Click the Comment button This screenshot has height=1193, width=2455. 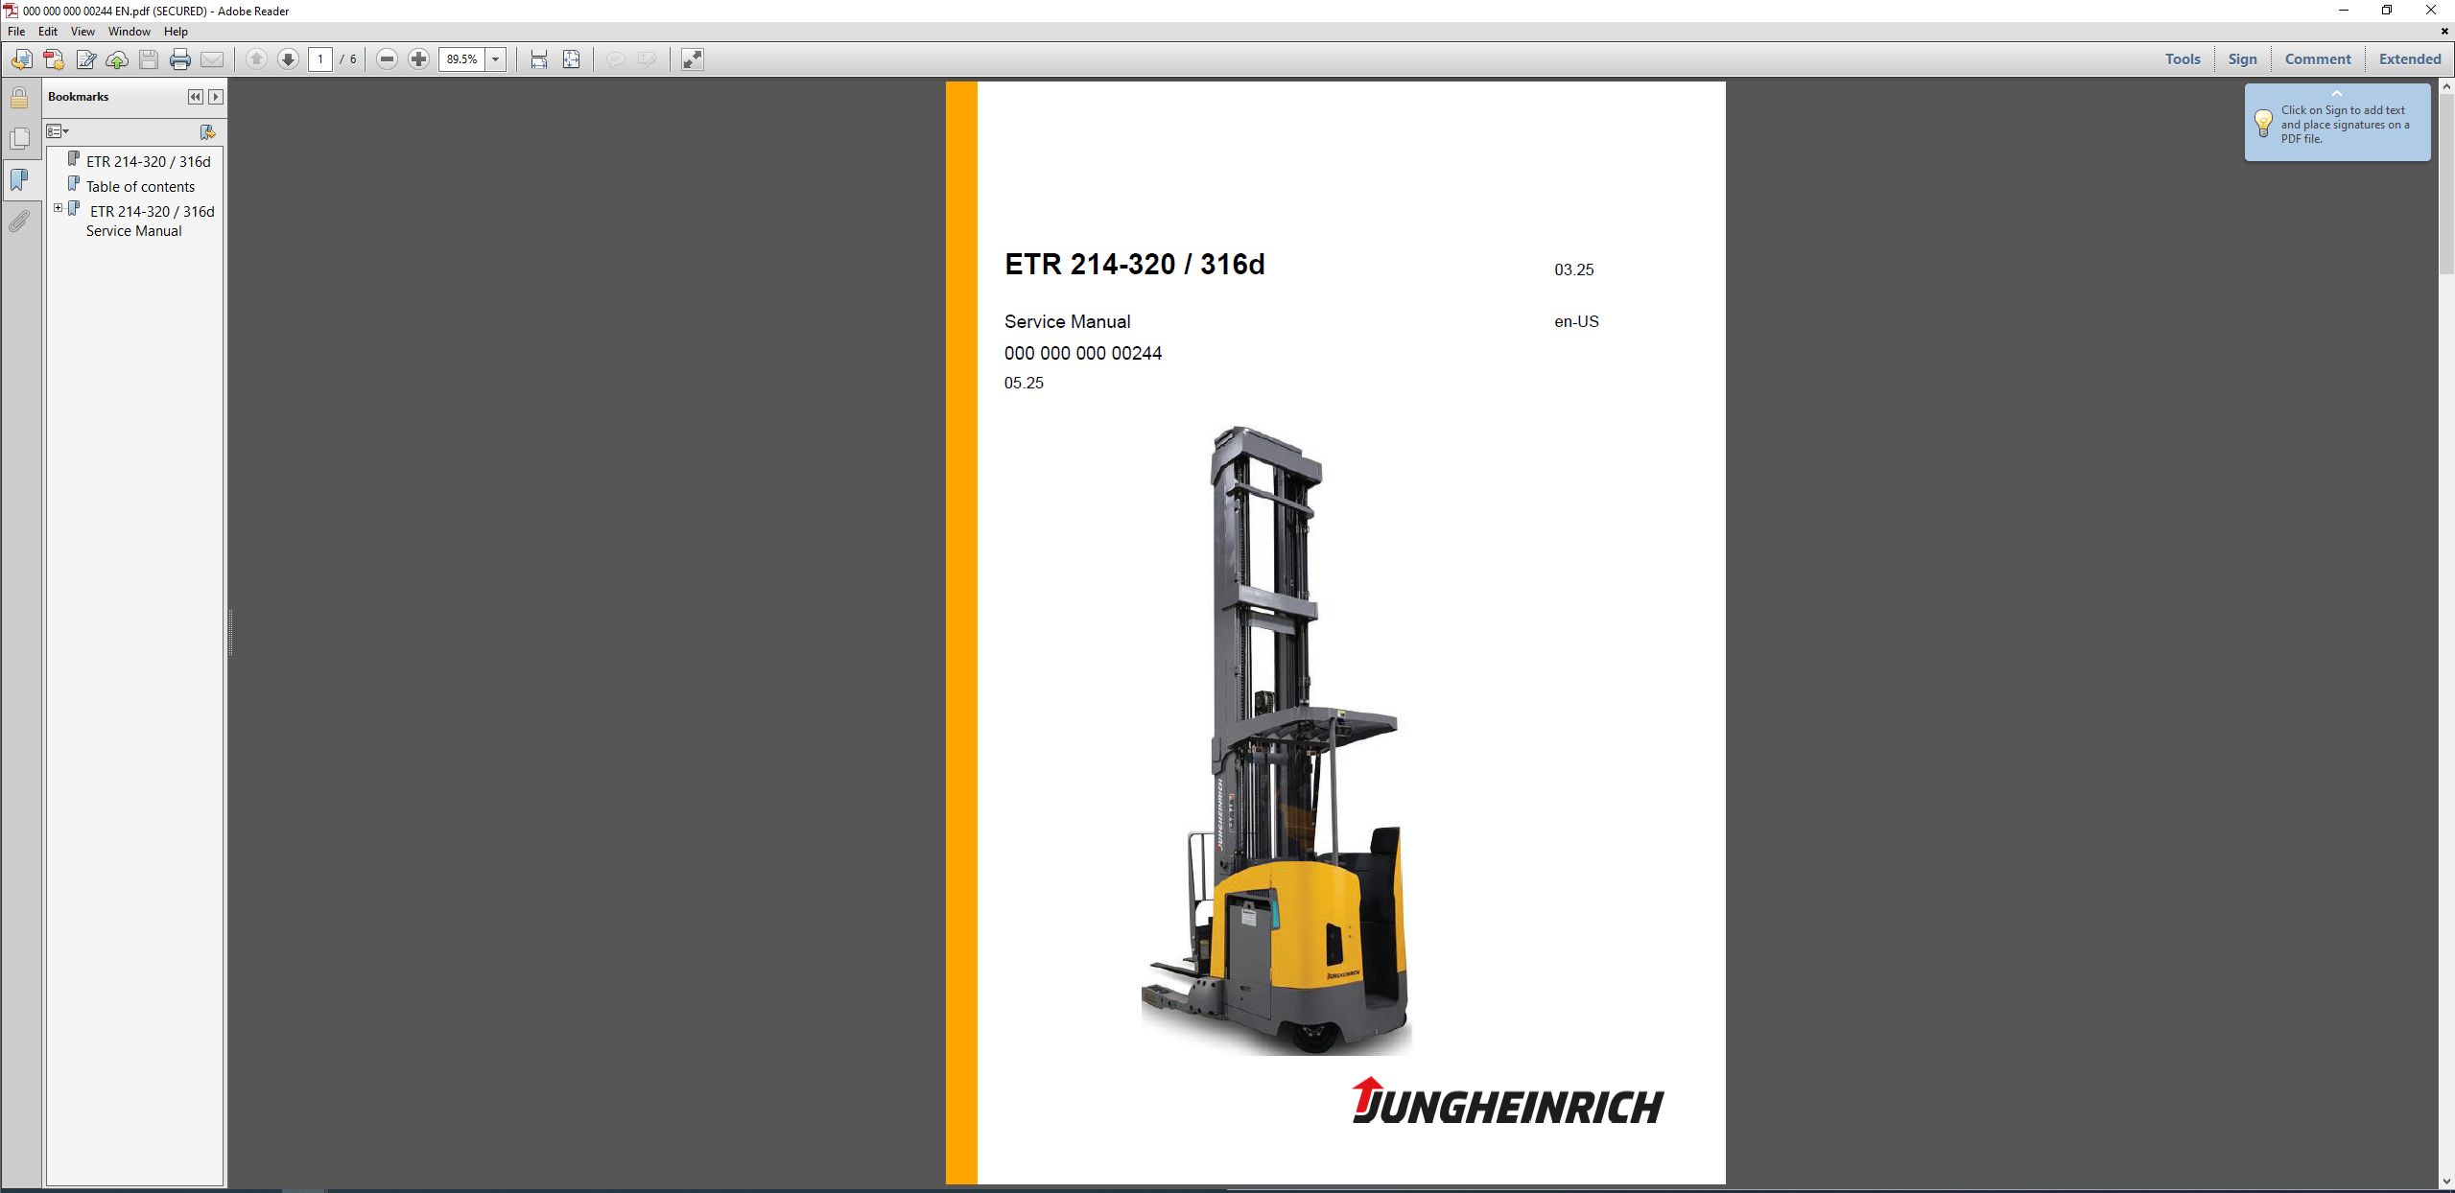(2317, 58)
